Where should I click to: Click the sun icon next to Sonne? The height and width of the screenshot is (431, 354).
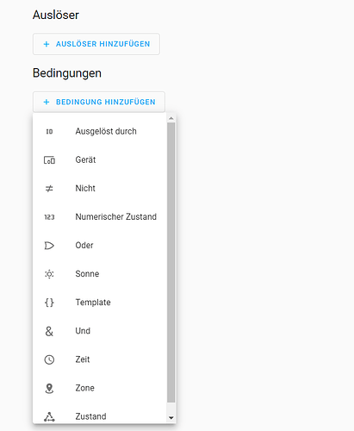coord(49,274)
